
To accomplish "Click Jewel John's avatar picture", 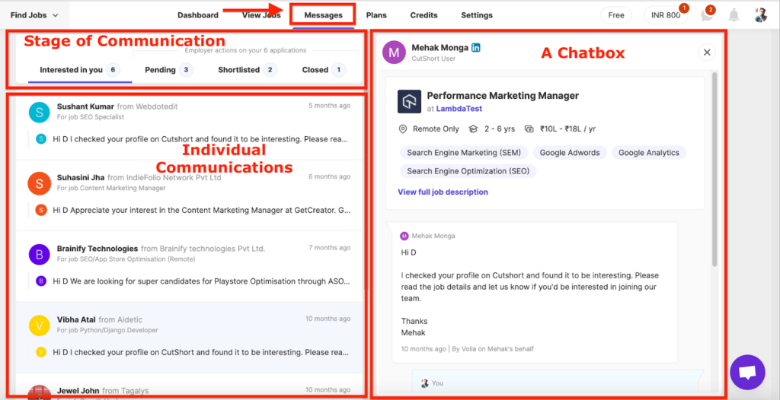I will pos(40,392).
